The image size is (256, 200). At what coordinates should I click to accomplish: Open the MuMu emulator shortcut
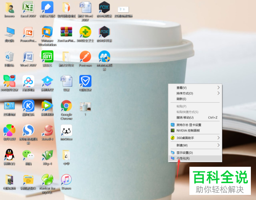[x=104, y=56]
